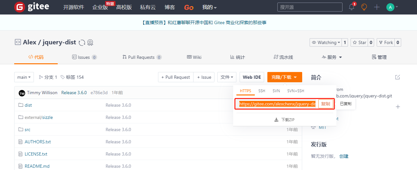Viewport: 417px width, 170px height.
Task: Click 标签 154 link
Action: point(72,77)
